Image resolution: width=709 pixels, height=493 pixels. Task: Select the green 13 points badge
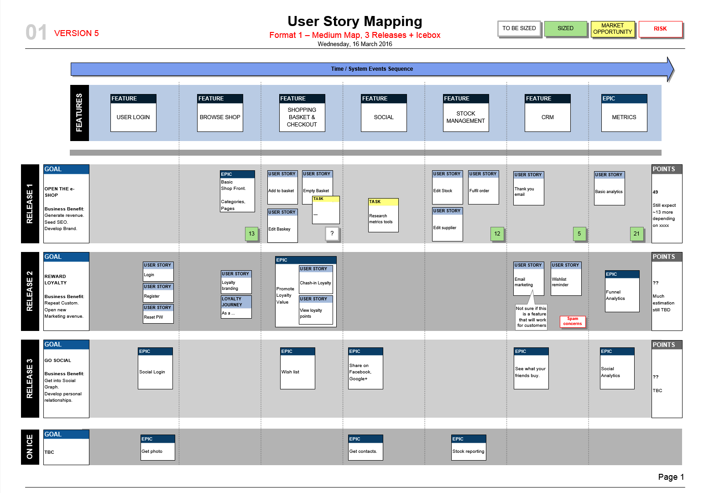[251, 234]
